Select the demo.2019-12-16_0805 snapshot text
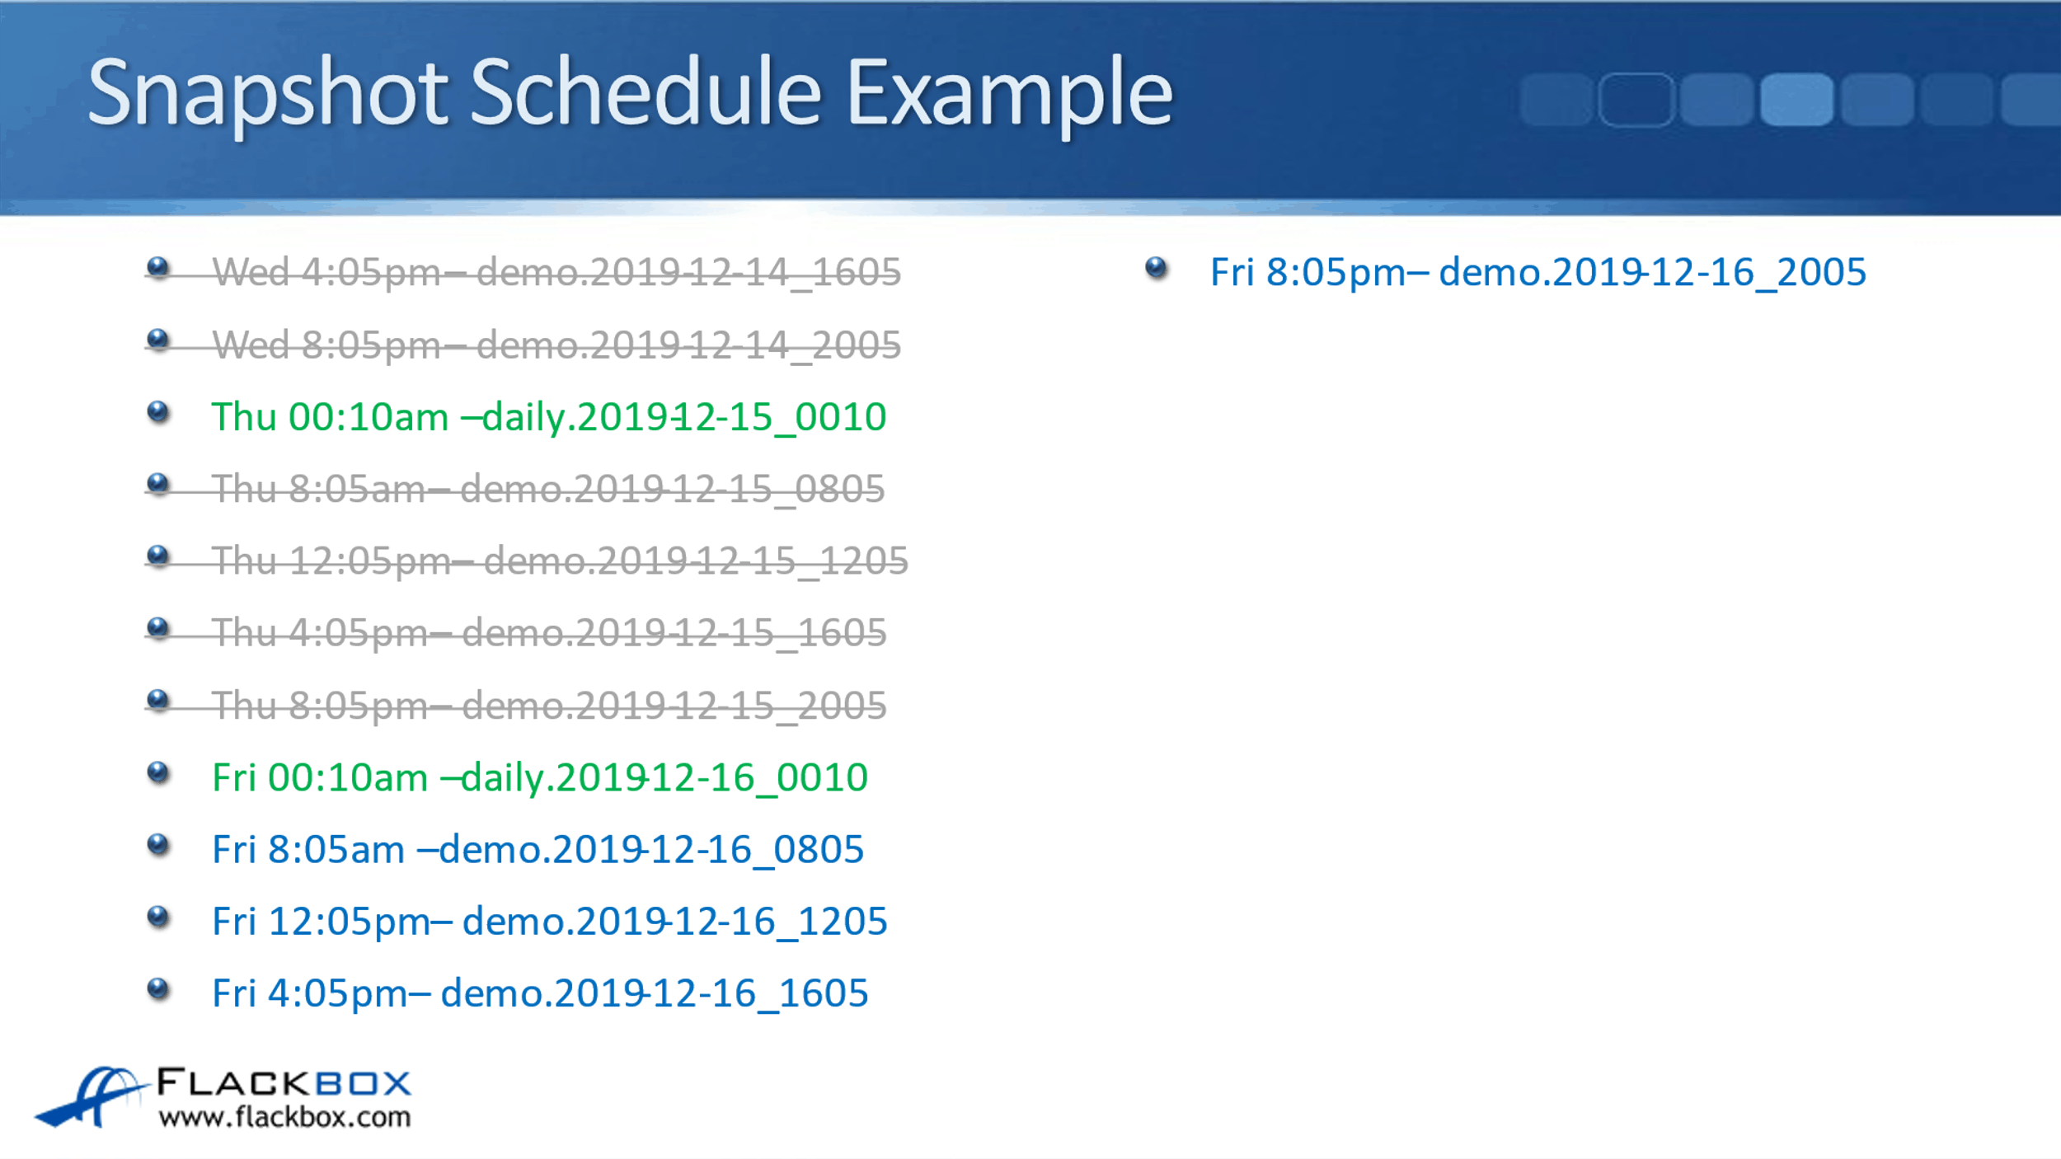This screenshot has height=1159, width=2061. click(x=651, y=849)
